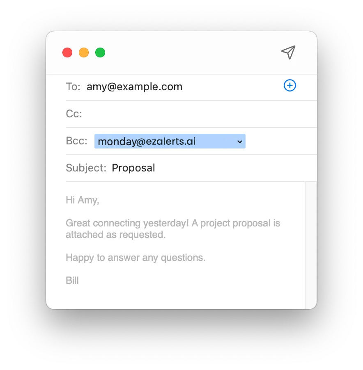Viewport: 363px width, 370px height.
Task: Add a contact using the blue plus icon
Action: [290, 85]
